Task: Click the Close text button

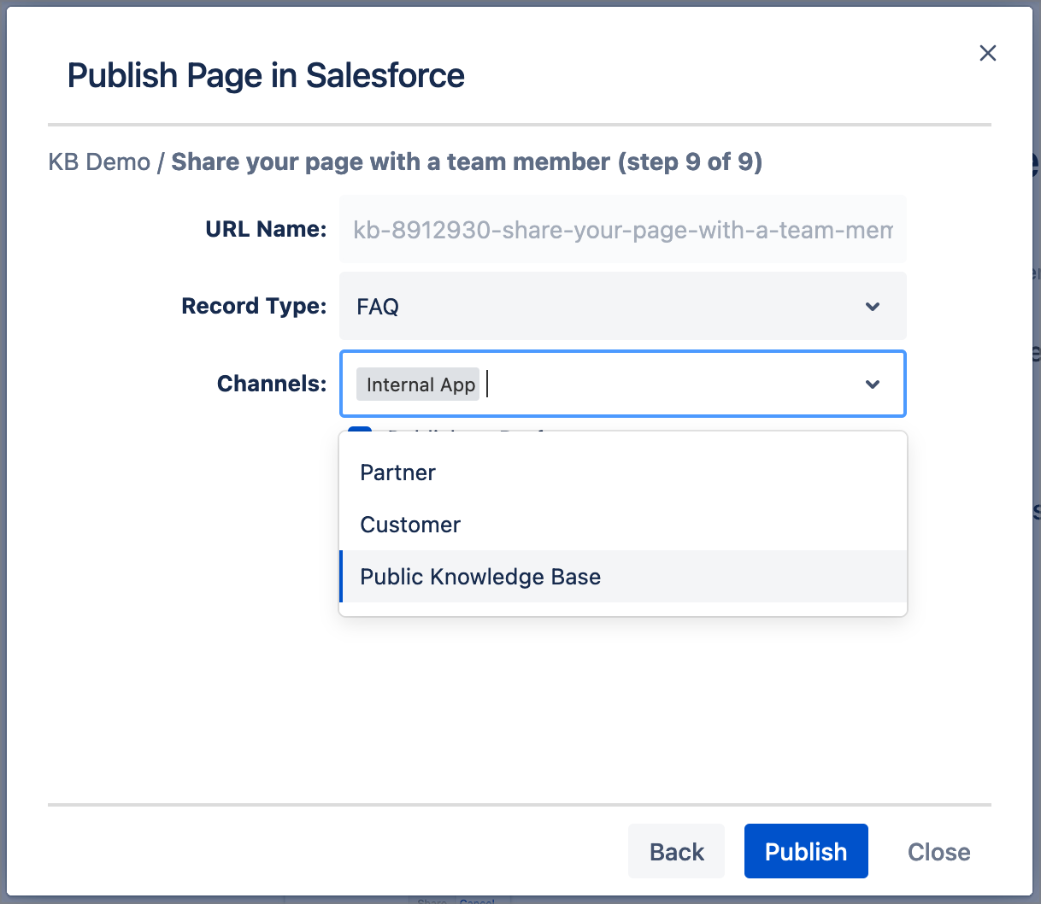Action: (938, 852)
